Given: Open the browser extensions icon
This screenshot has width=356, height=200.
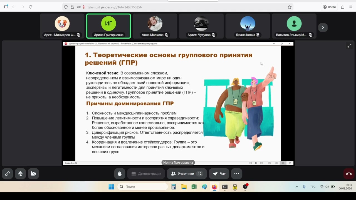Looking at the screenshot, I should [x=343, y=7].
